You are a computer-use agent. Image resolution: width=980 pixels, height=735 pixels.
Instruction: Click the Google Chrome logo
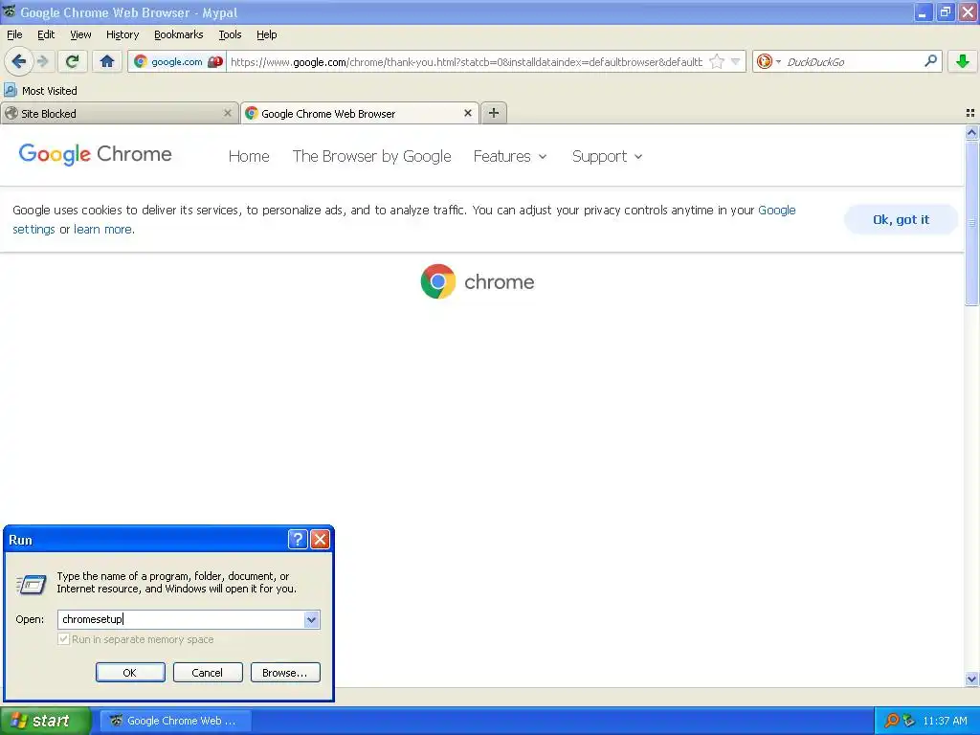pos(95,154)
